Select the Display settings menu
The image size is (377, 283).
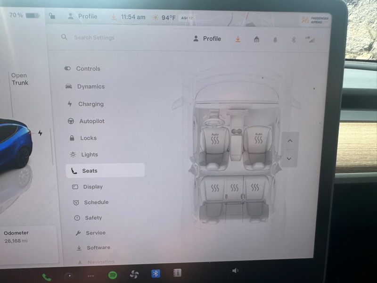click(x=92, y=187)
